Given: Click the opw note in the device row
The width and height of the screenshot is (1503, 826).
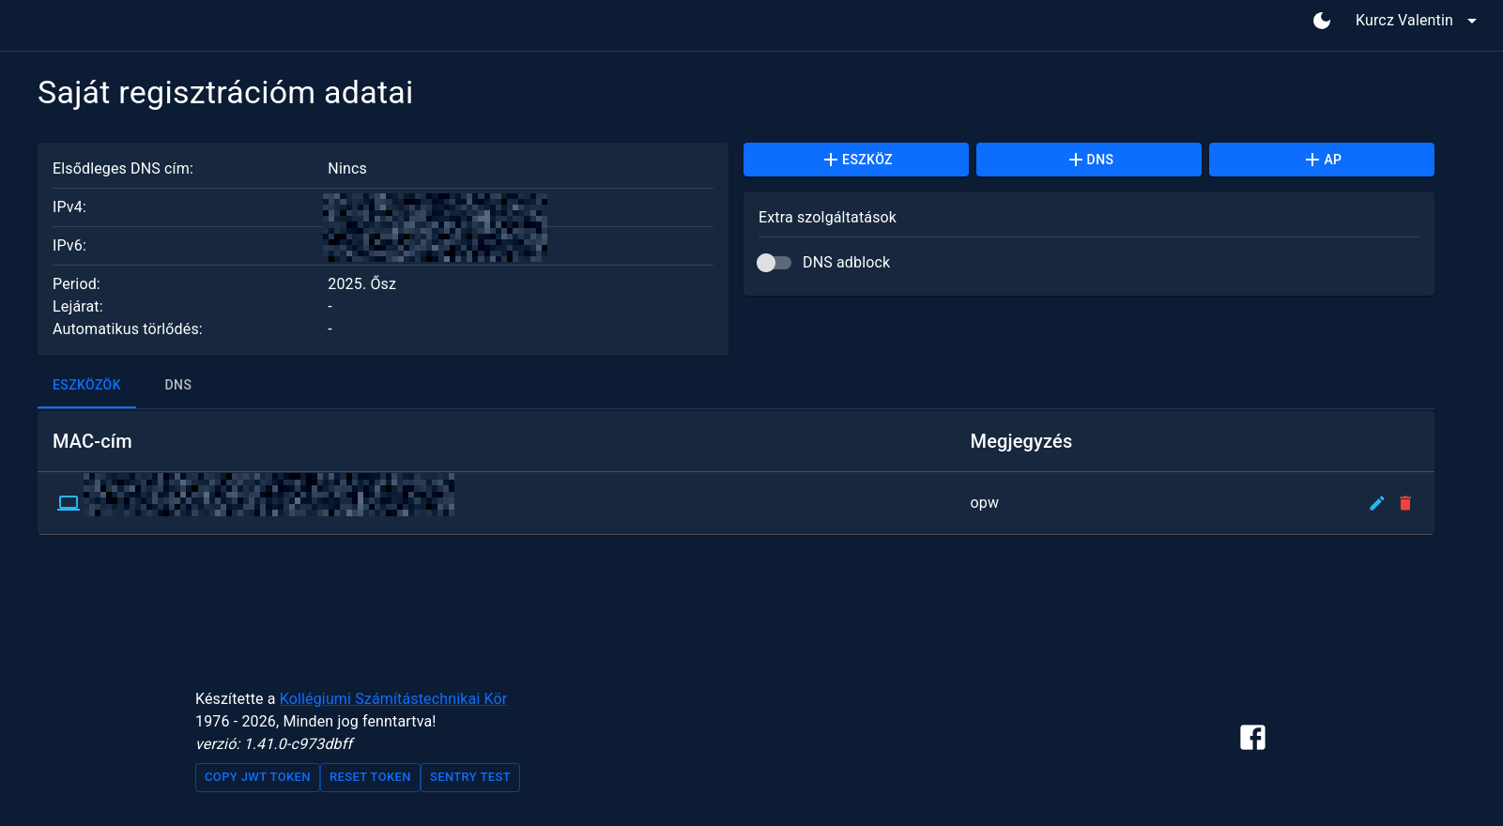Looking at the screenshot, I should [984, 503].
